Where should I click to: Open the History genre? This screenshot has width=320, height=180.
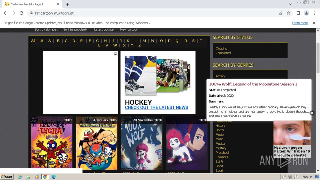click(220, 126)
